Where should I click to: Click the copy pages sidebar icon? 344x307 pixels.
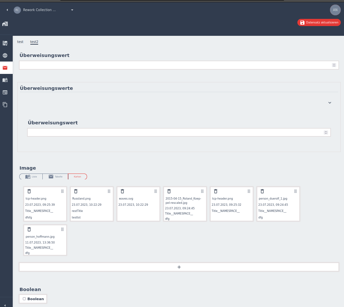coord(5,105)
